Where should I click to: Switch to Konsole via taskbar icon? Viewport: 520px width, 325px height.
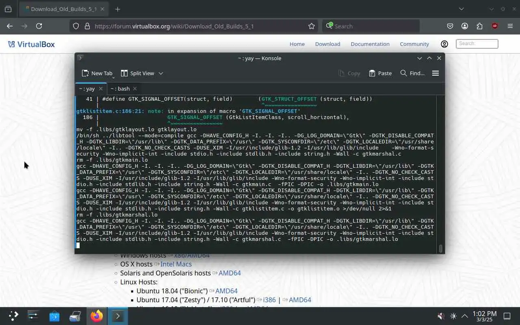[118, 316]
